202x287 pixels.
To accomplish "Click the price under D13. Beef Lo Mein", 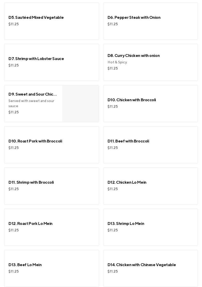I will pyautogui.click(x=14, y=272).
